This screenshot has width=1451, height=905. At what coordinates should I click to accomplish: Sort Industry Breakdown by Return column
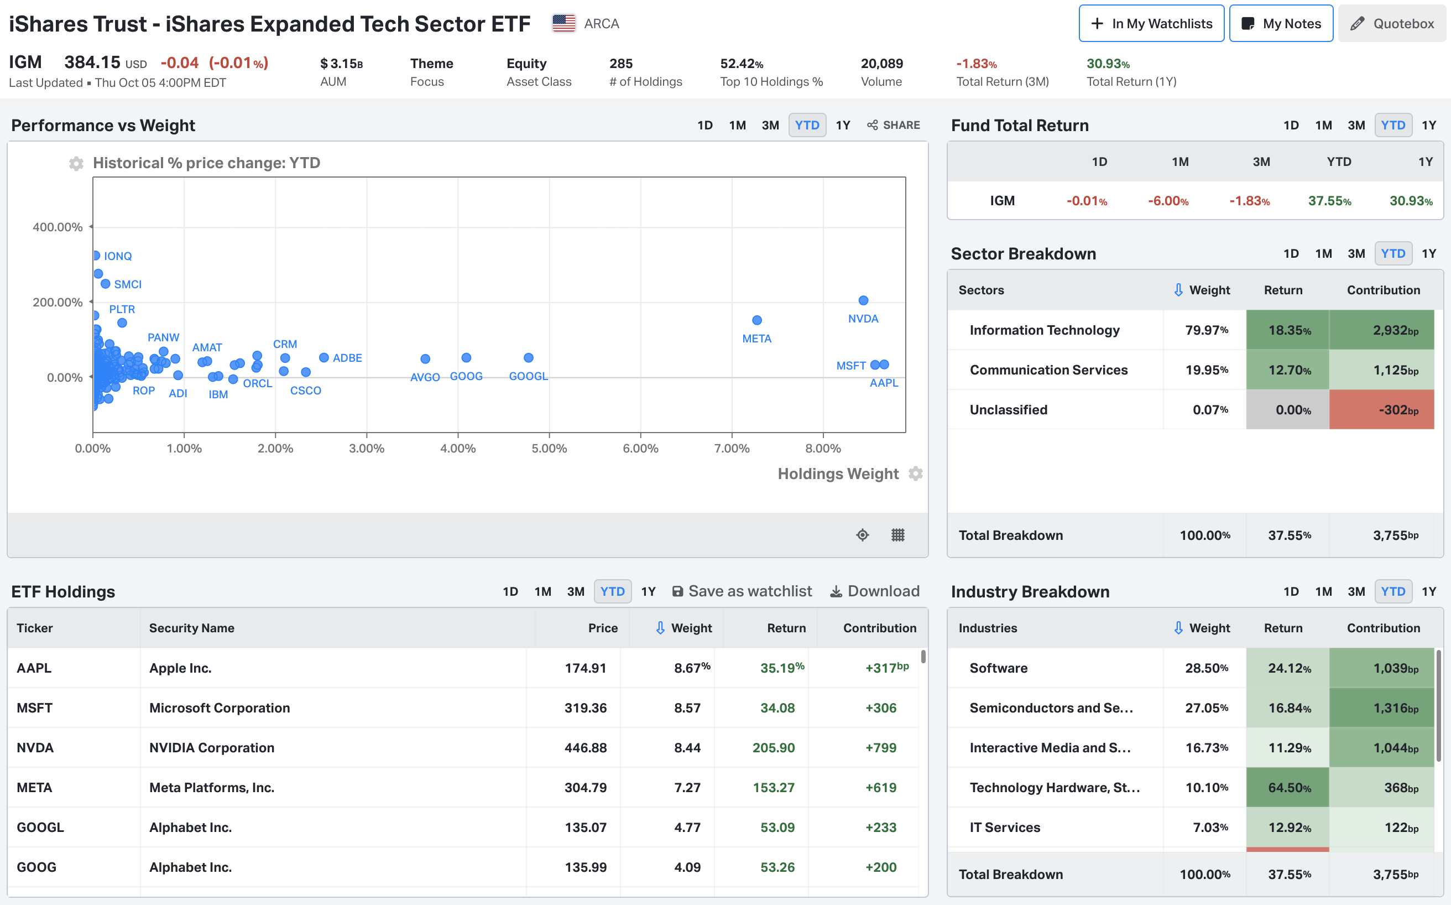coord(1283,628)
